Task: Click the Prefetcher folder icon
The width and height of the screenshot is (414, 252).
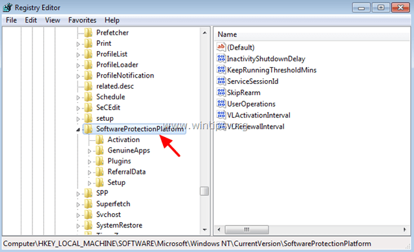Action: [x=89, y=33]
